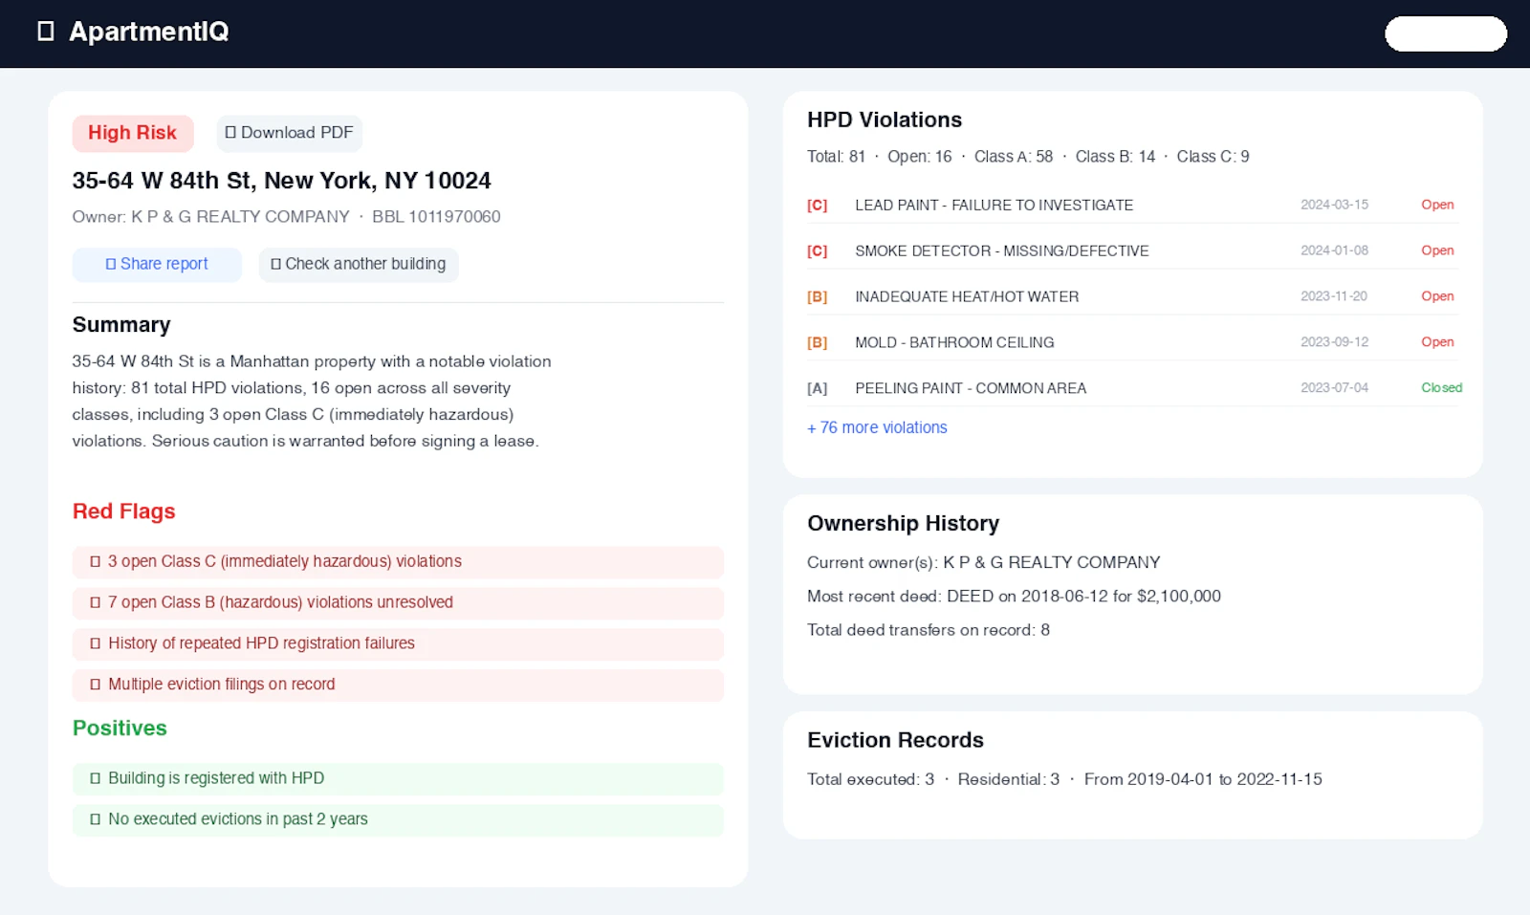
Task: Click the Download PDF button
Action: click(289, 133)
